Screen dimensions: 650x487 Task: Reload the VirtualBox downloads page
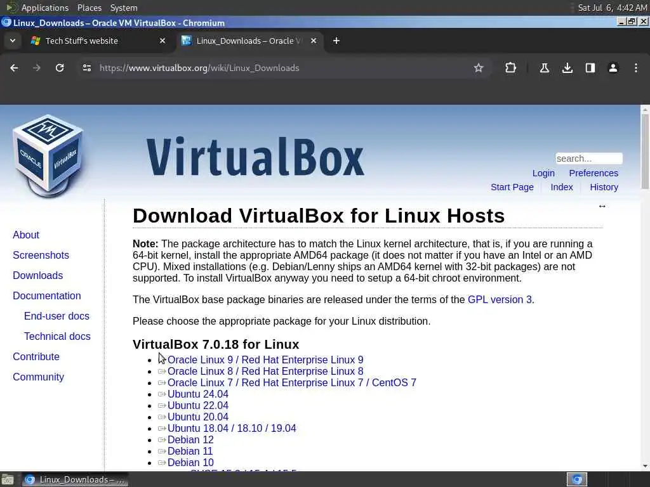(60, 68)
